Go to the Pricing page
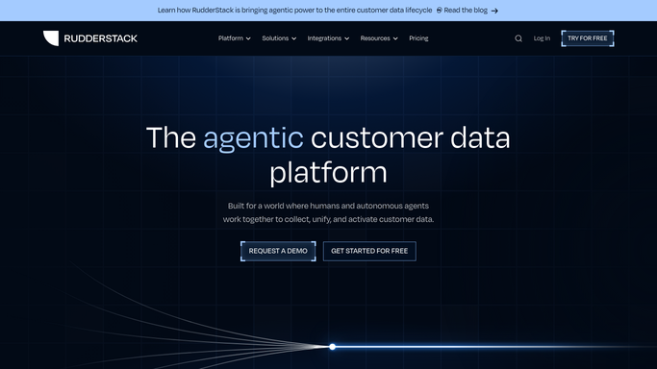The image size is (657, 369). [418, 38]
